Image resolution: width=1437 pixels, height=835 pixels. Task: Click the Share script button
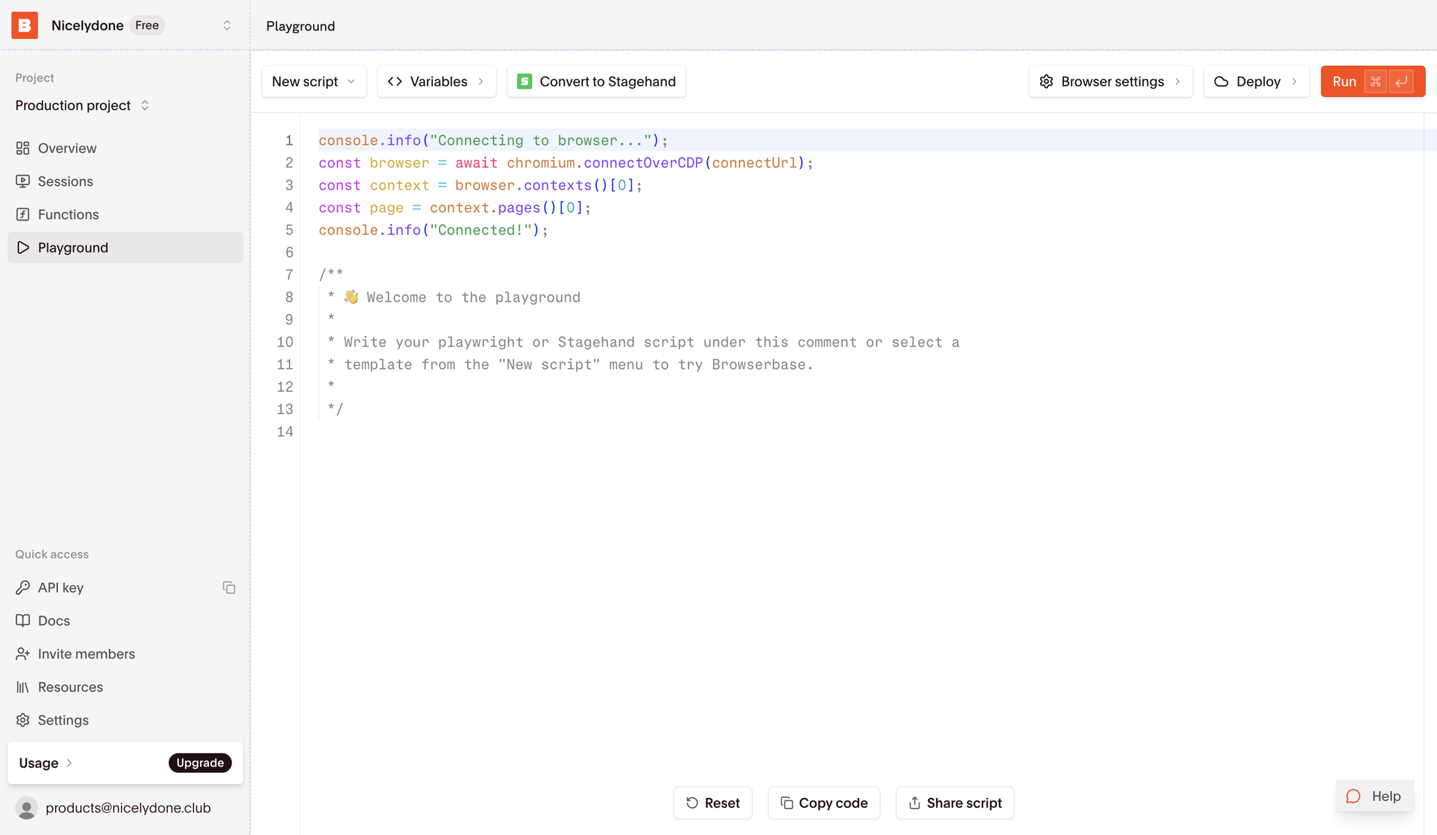(x=955, y=803)
